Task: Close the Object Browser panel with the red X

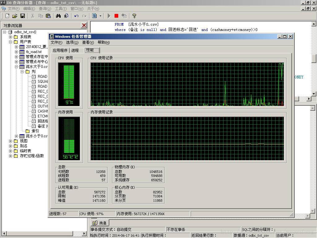Action: (84, 25)
